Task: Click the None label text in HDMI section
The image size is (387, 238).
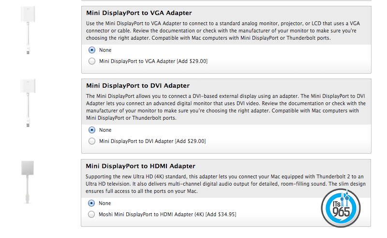Action: point(105,203)
